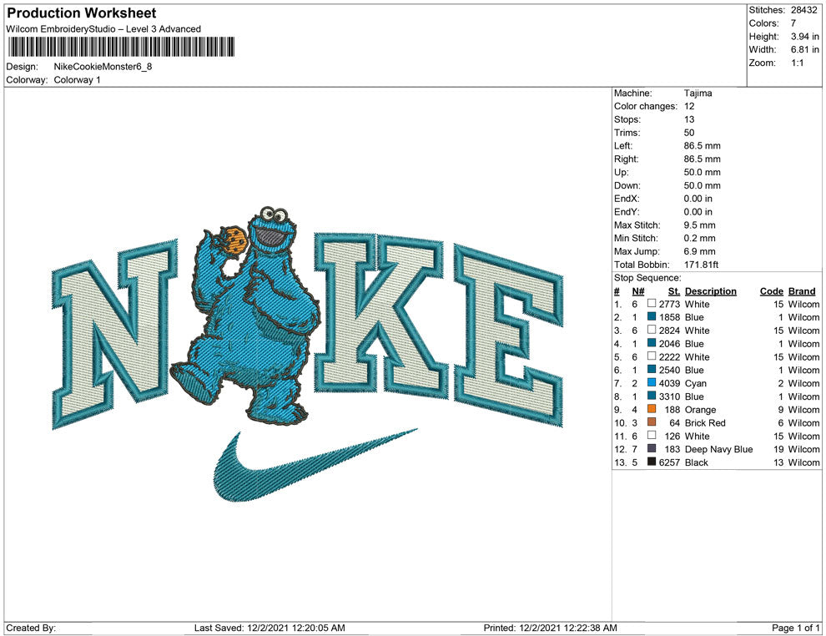Select the blue swatch next to 2046 Blue
The height and width of the screenshot is (636, 826).
coord(652,343)
